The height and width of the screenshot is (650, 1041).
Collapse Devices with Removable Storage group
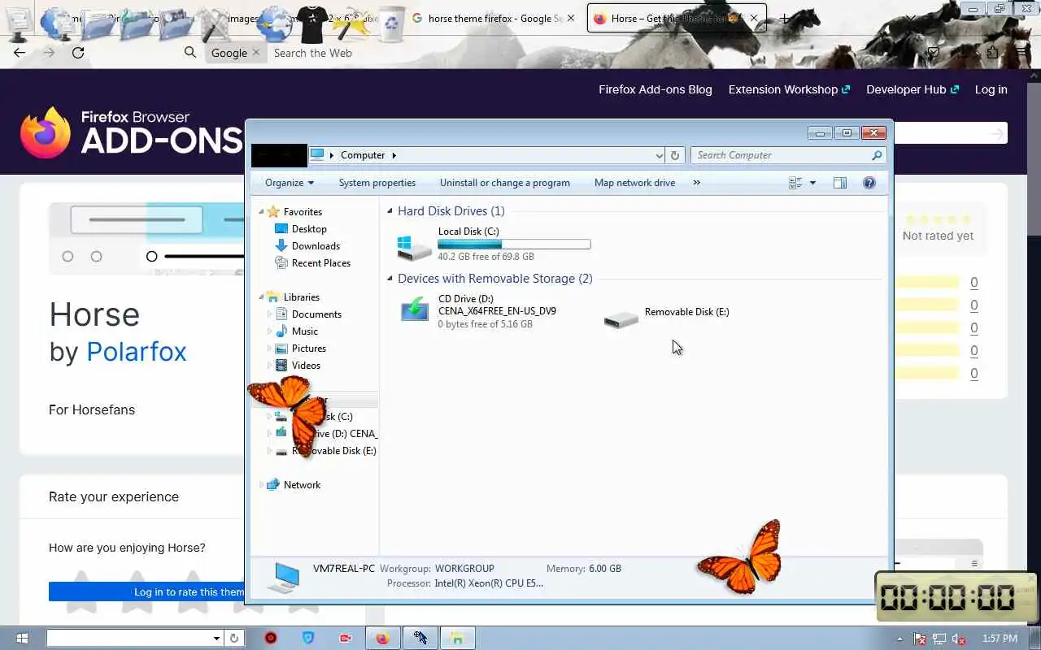(390, 279)
